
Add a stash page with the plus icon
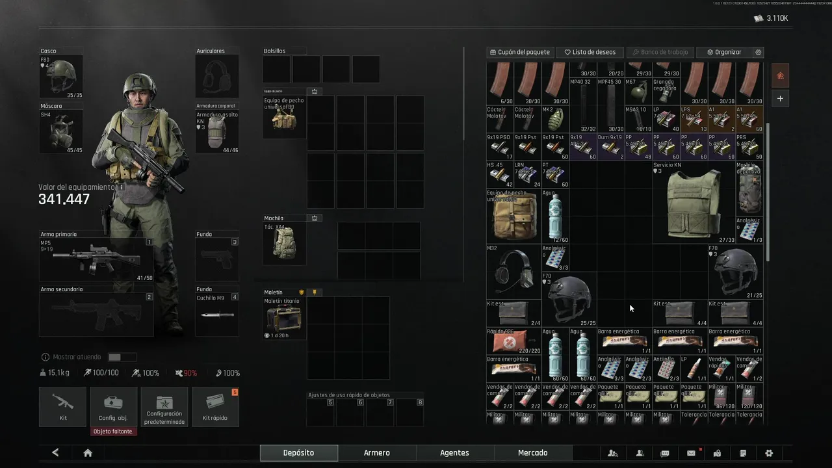[780, 99]
